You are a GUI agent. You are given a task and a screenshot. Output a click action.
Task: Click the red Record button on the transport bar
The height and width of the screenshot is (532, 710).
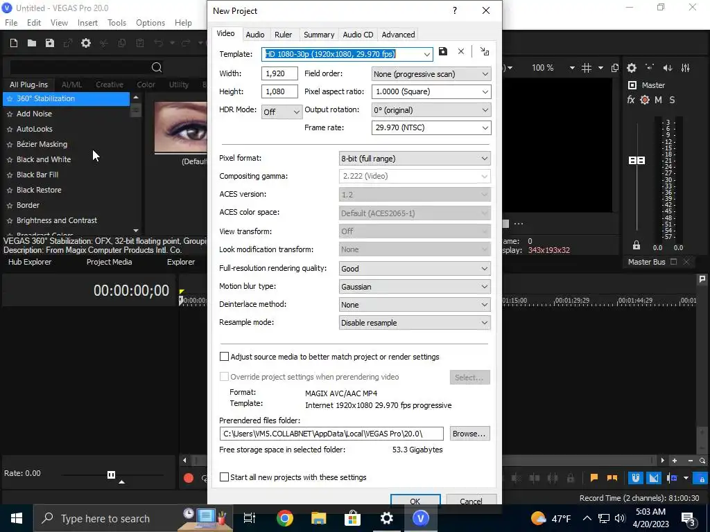(189, 478)
